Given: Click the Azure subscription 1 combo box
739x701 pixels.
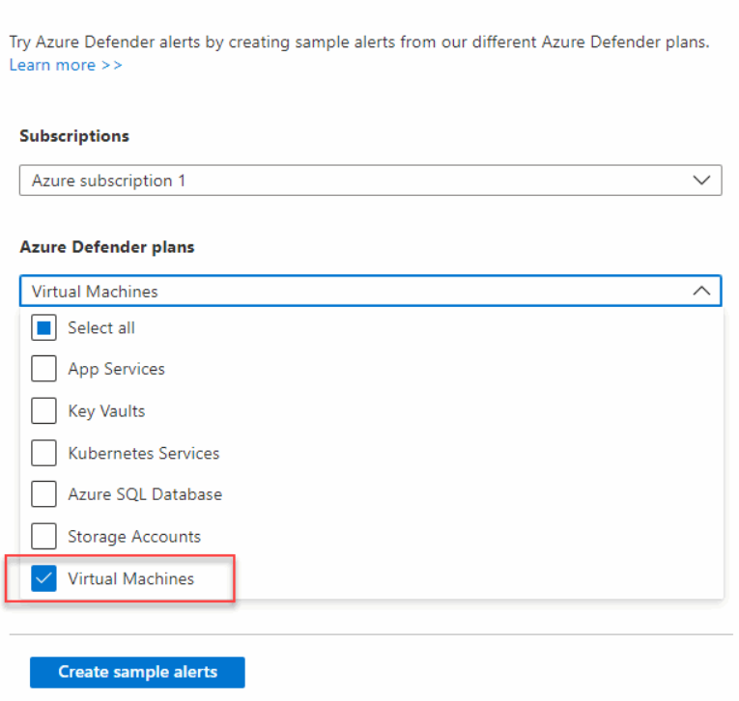Looking at the screenshot, I should (370, 181).
